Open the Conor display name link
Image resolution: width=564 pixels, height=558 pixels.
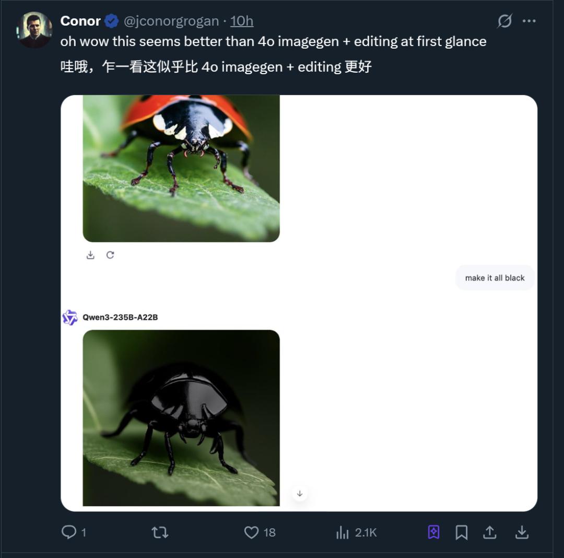80,21
